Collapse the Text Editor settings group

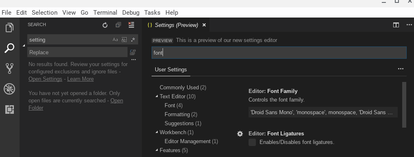156,96
